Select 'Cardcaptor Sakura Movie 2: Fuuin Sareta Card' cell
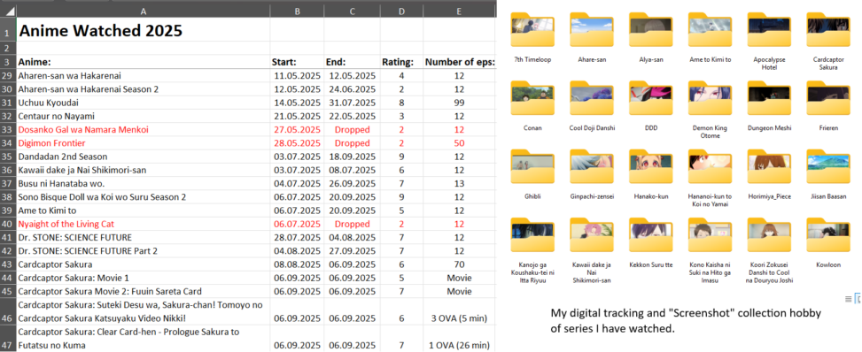The image size is (862, 352). click(x=143, y=291)
